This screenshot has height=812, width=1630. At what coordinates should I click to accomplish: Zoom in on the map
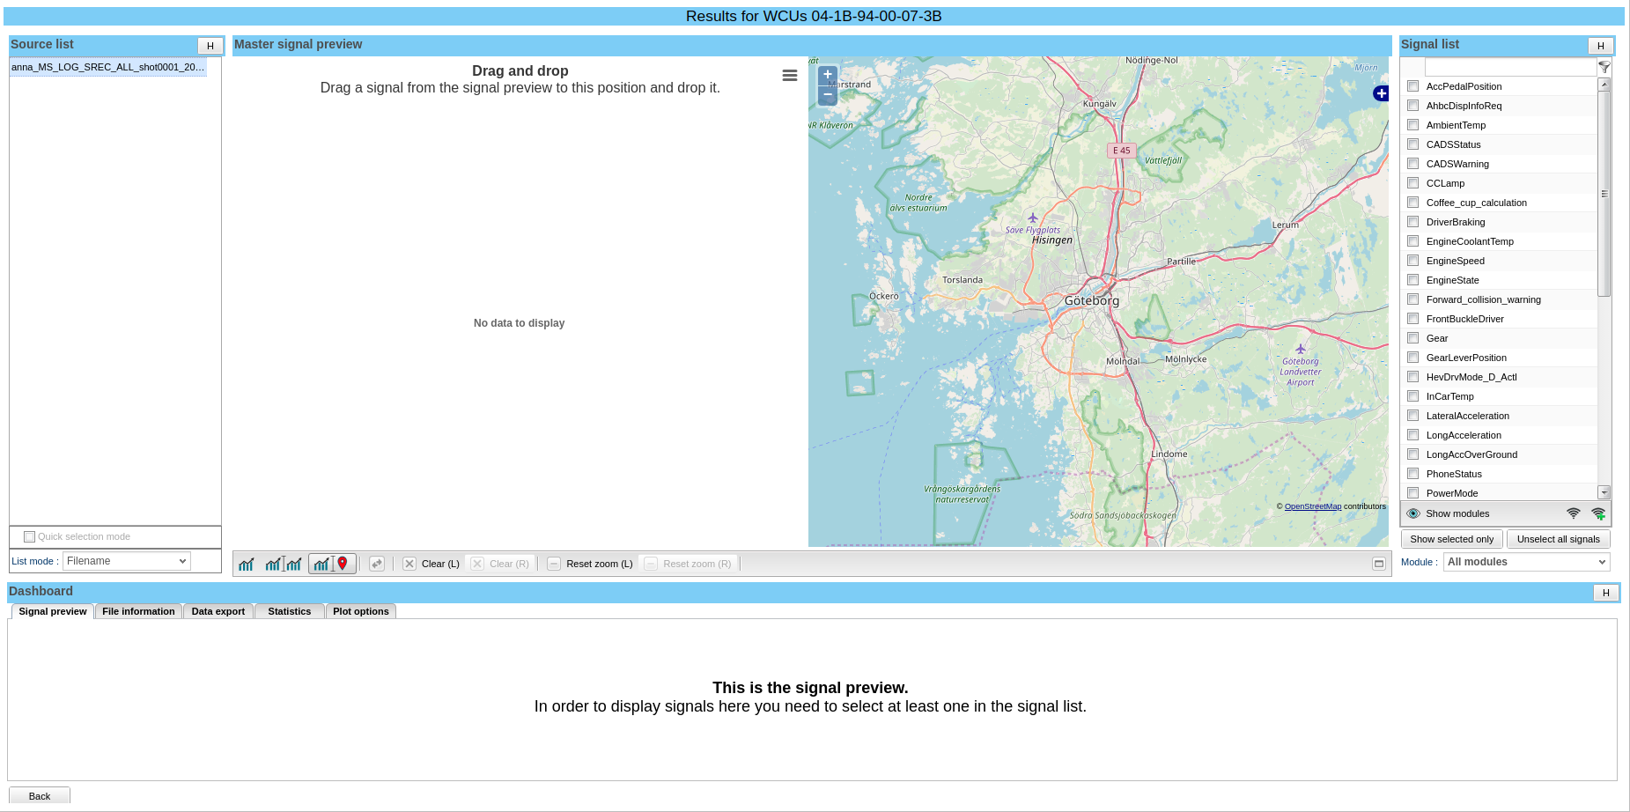pyautogui.click(x=827, y=75)
